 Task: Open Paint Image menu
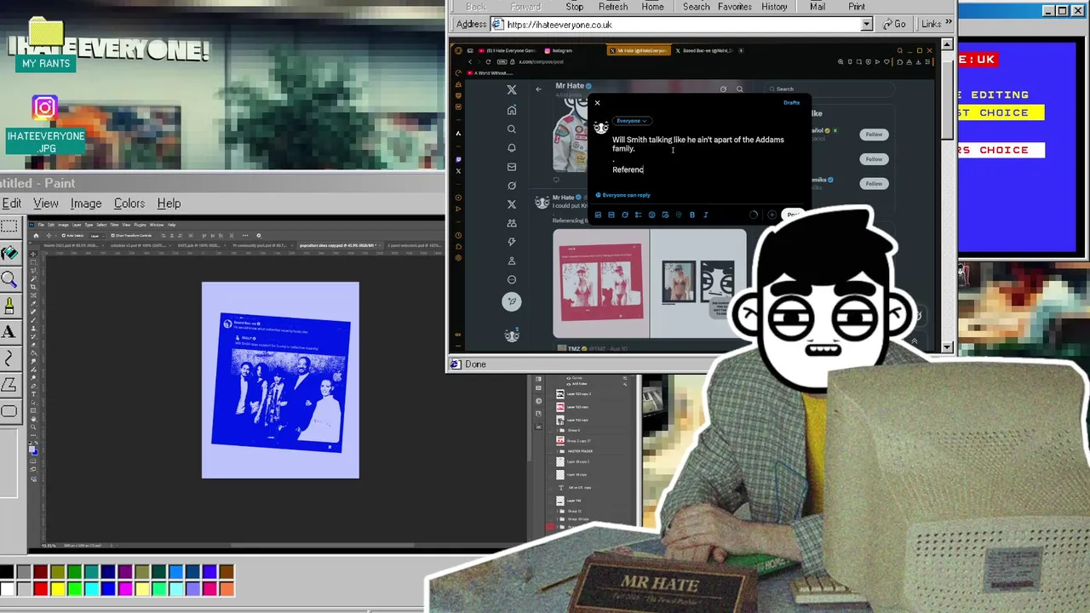coord(86,203)
